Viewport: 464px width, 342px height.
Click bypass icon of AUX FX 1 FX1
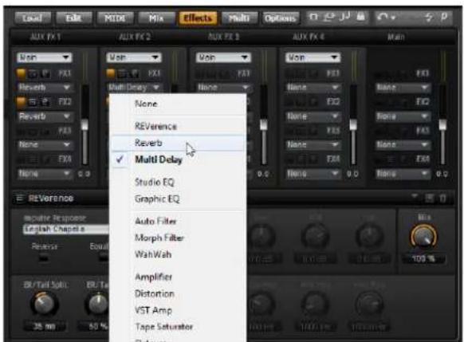(33, 73)
